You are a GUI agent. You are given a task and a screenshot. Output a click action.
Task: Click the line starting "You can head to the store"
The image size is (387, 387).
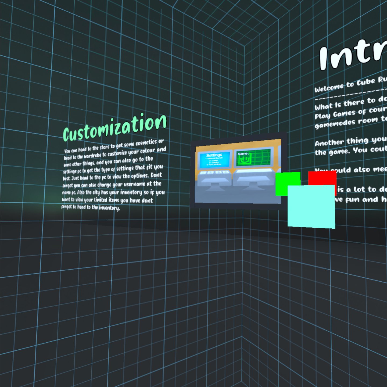click(114, 146)
